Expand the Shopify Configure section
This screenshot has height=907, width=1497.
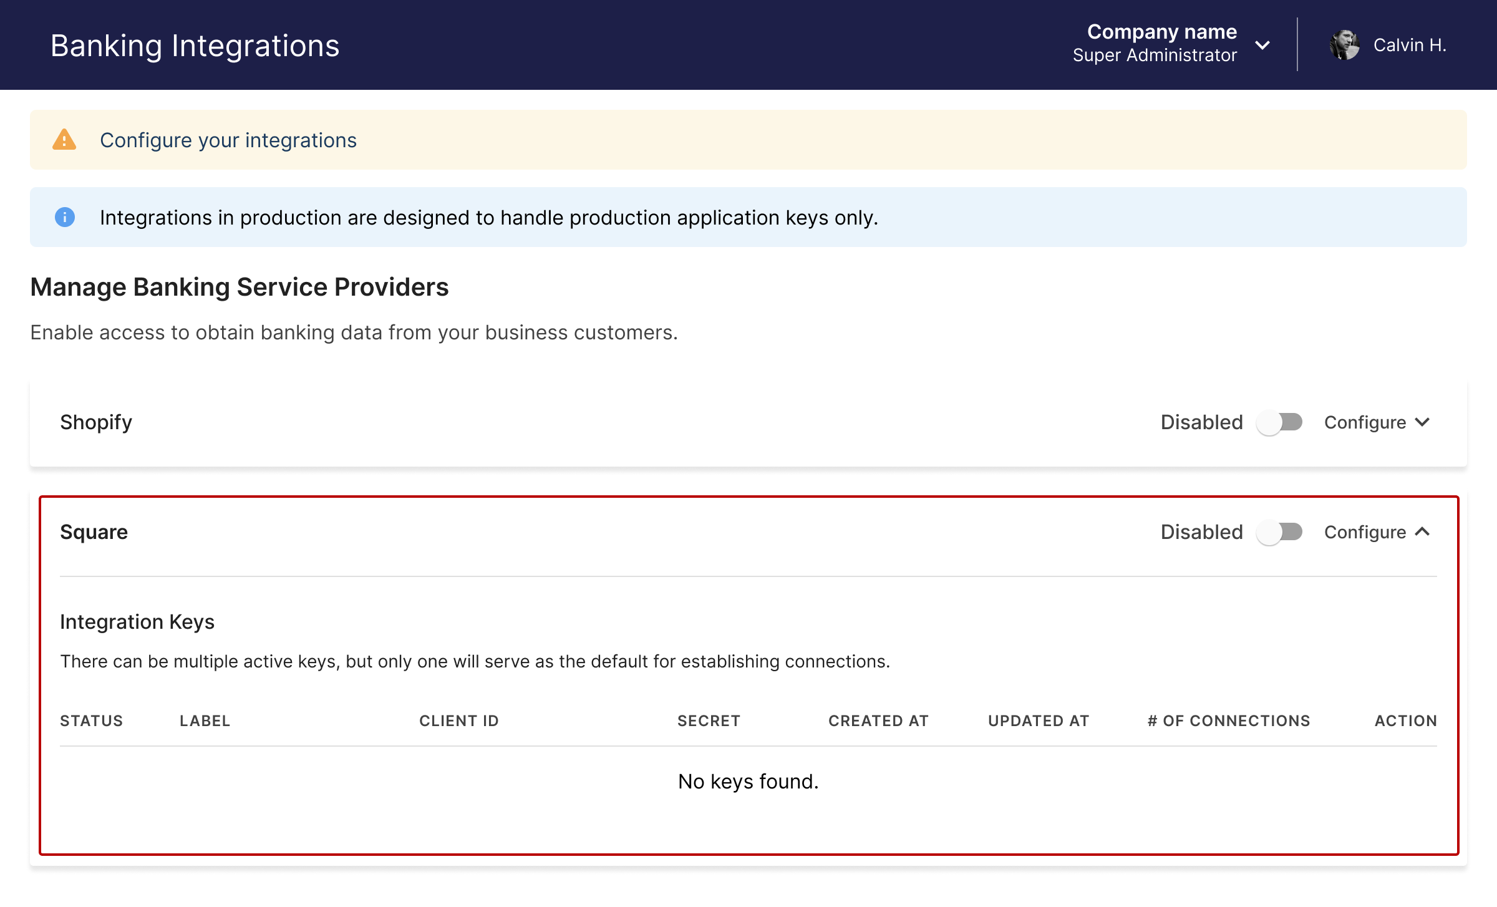(x=1377, y=422)
